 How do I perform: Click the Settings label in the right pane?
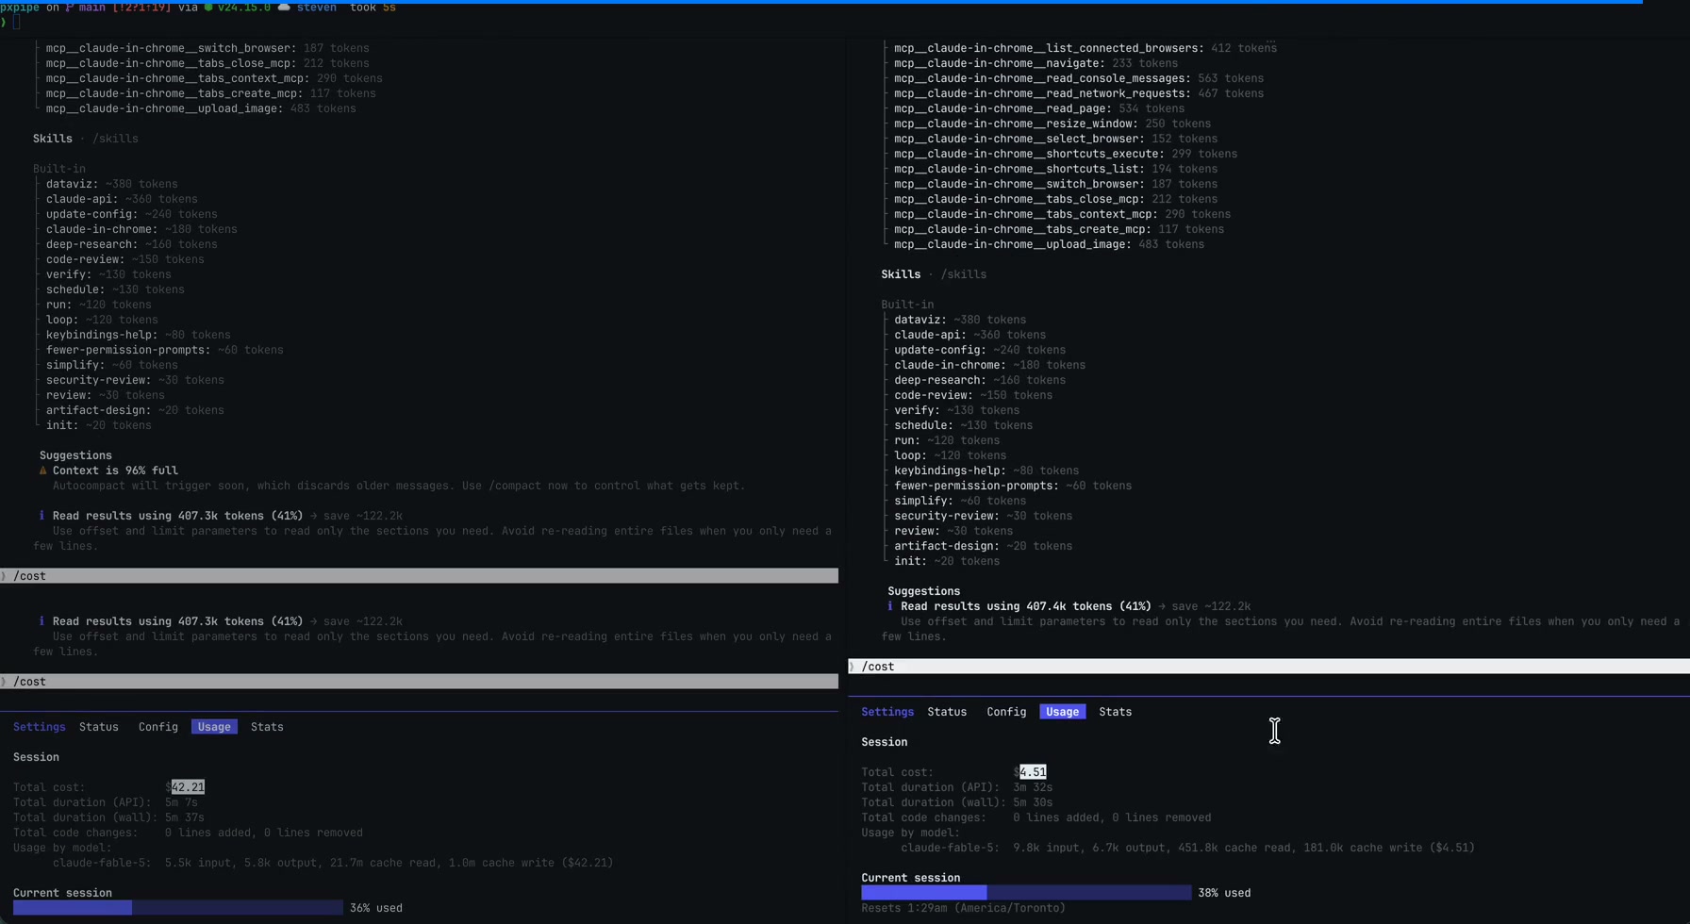(887, 712)
